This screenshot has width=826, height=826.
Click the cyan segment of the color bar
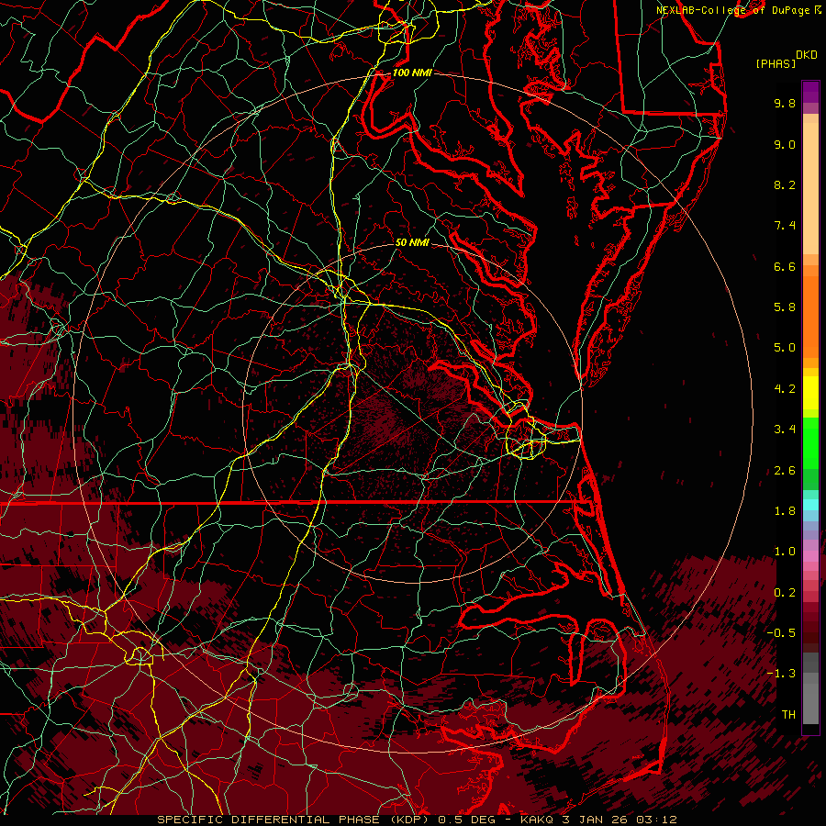point(810,505)
